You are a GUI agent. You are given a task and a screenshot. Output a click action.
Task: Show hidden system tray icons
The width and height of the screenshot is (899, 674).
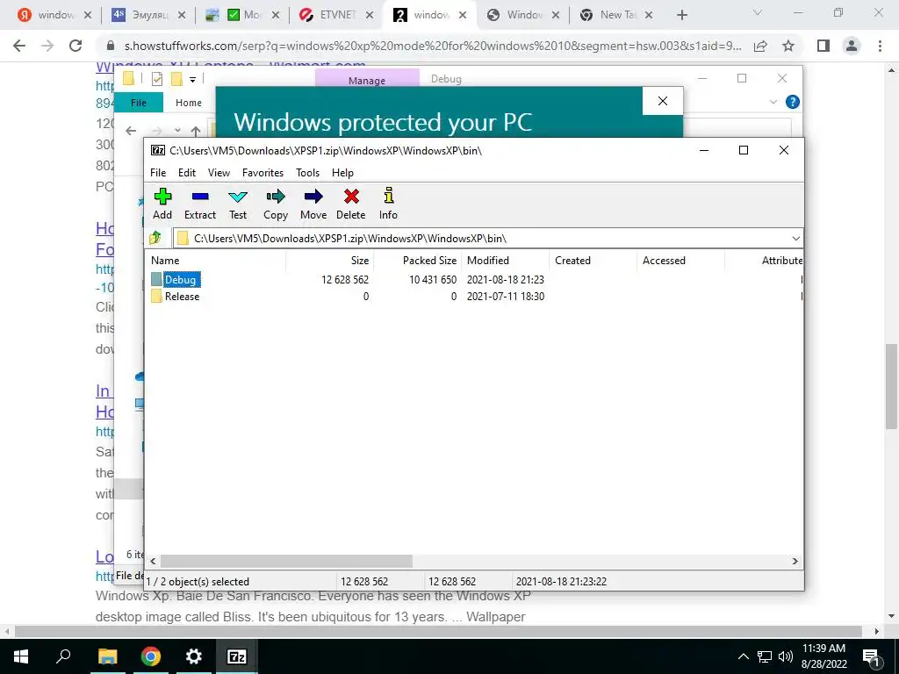(x=743, y=656)
